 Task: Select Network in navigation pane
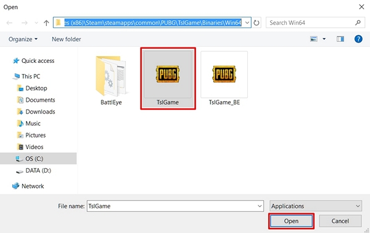(28, 186)
